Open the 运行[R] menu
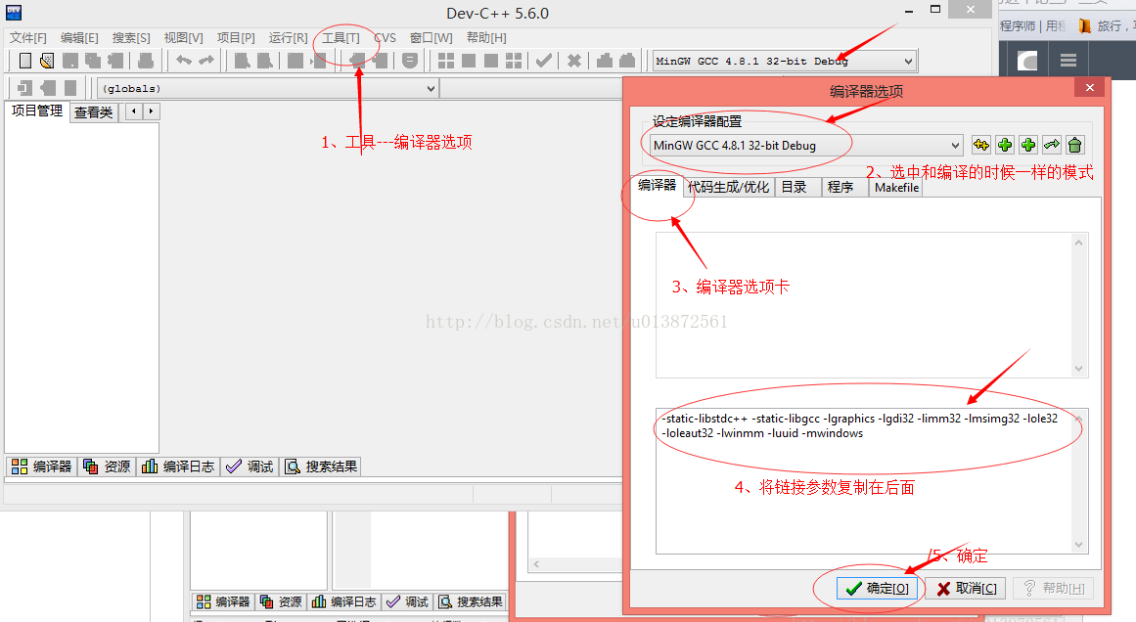Viewport: 1136px width, 622px height. tap(289, 38)
